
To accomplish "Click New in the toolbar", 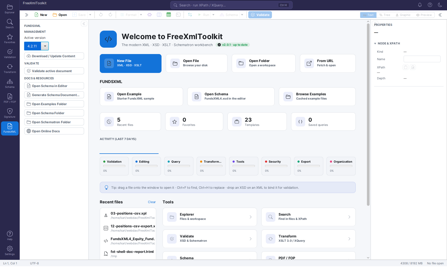I will (41, 15).
